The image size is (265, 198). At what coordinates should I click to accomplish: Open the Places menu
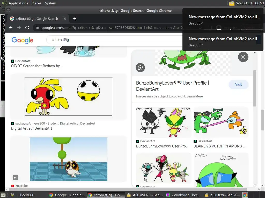(x=36, y=3)
